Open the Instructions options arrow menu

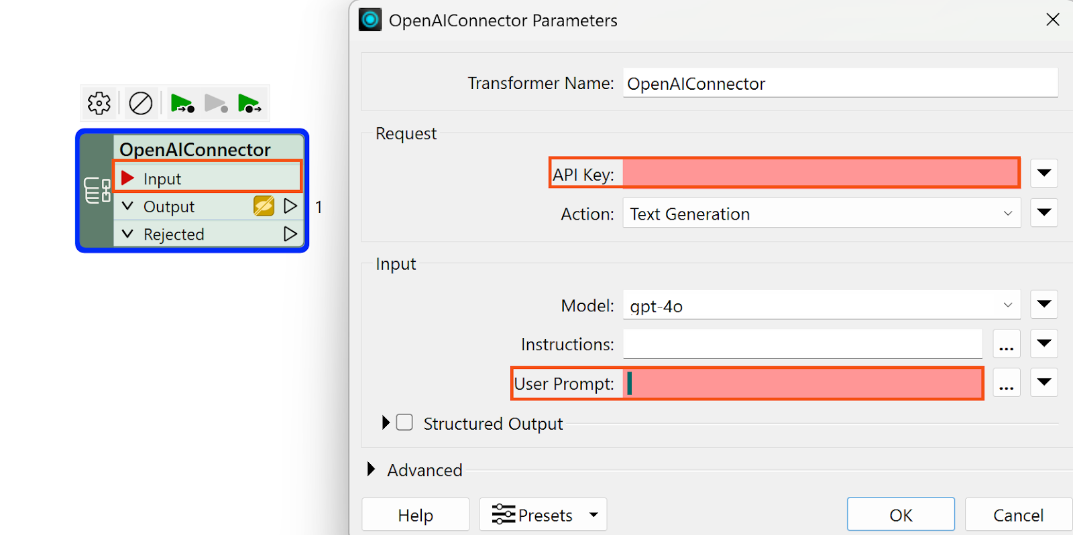coord(1044,343)
